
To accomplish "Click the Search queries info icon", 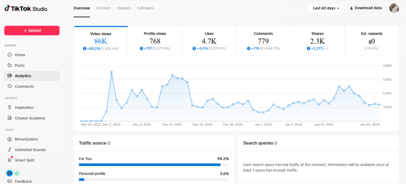I will [276, 143].
